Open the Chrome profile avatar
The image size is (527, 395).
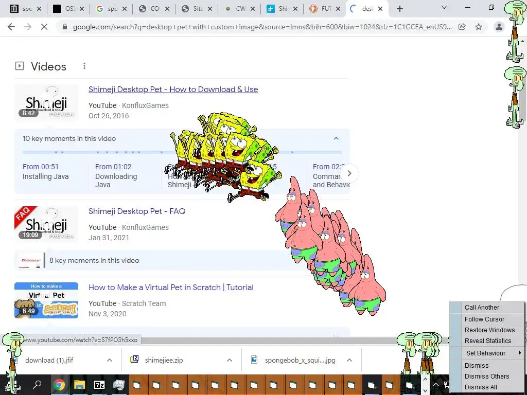click(x=499, y=27)
